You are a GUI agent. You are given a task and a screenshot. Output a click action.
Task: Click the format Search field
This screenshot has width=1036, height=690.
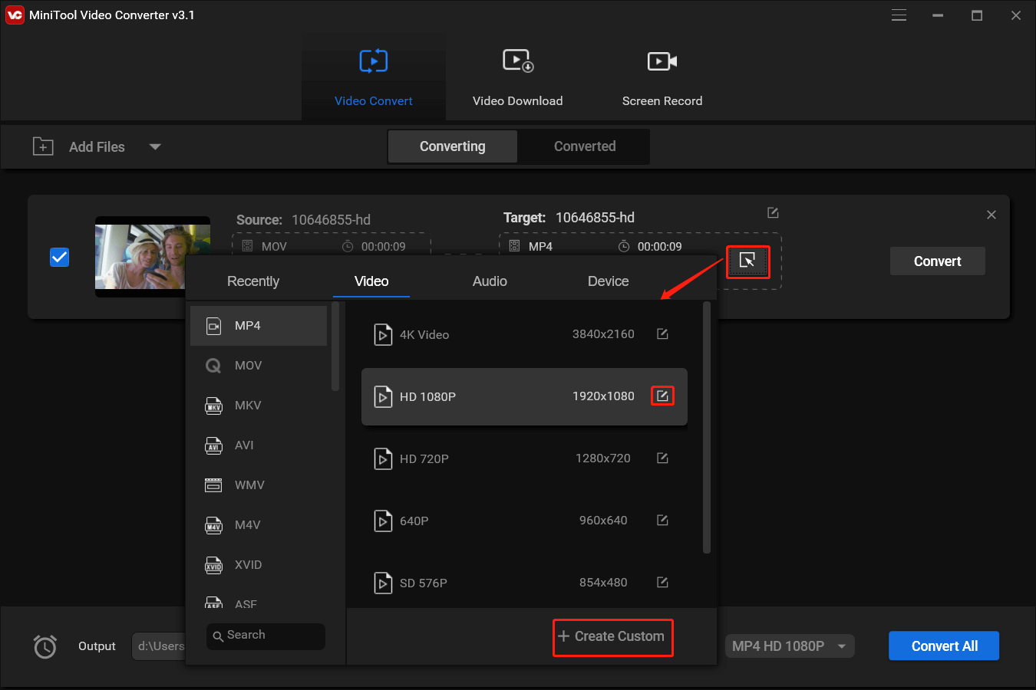tap(266, 636)
